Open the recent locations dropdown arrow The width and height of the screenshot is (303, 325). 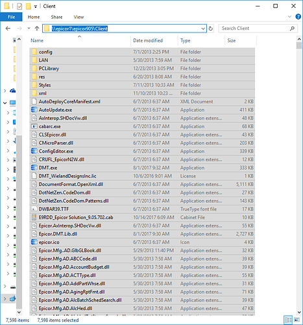pyautogui.click(x=29, y=29)
